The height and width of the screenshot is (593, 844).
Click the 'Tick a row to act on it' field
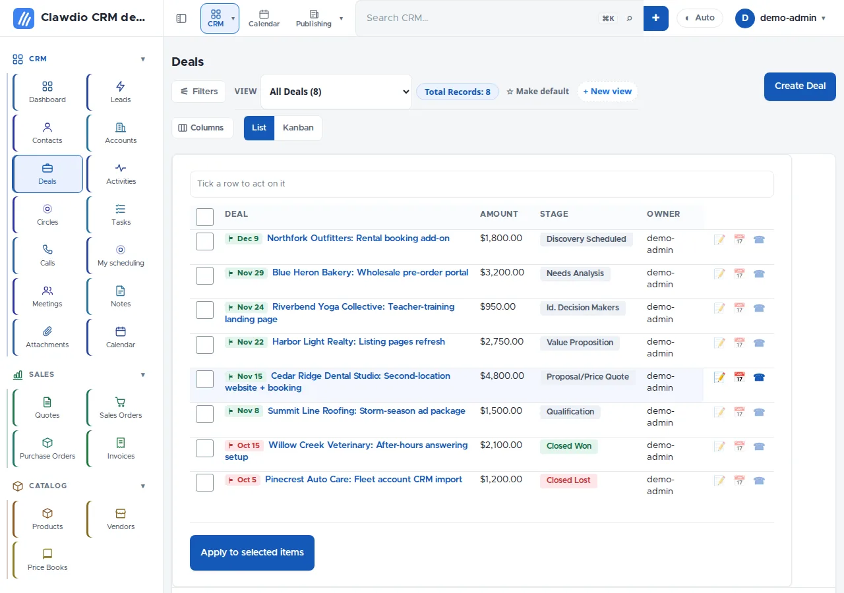(x=481, y=184)
